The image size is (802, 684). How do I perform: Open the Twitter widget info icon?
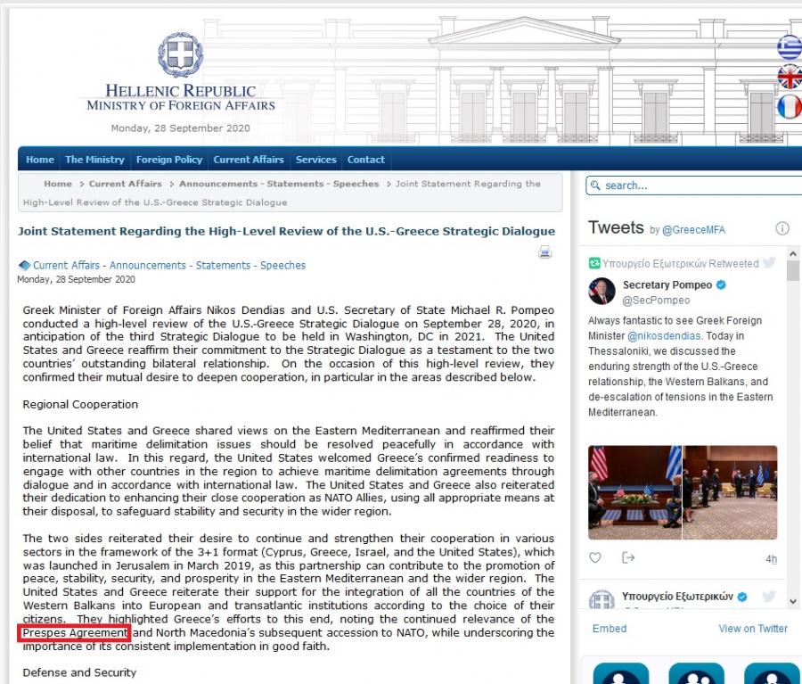point(782,228)
